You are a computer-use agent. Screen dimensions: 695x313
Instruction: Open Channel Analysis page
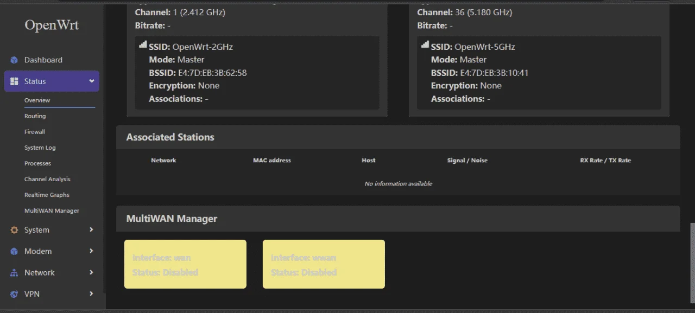click(x=47, y=179)
